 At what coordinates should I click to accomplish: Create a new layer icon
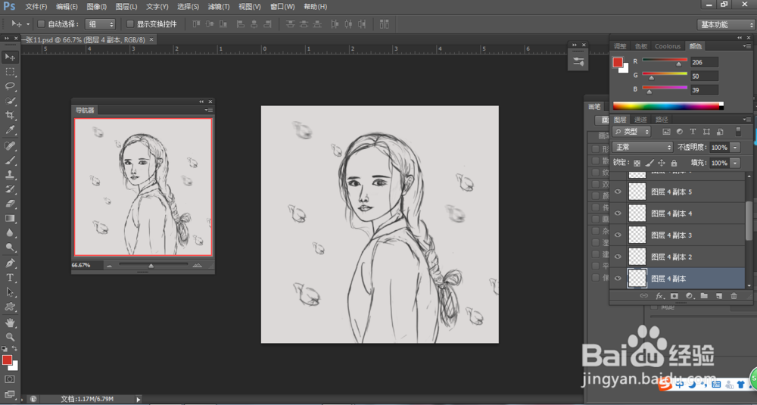pyautogui.click(x=719, y=296)
